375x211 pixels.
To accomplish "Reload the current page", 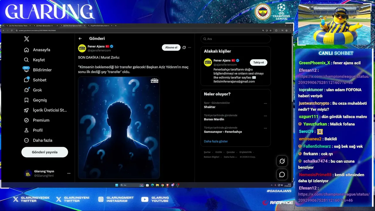I will (12, 30).
